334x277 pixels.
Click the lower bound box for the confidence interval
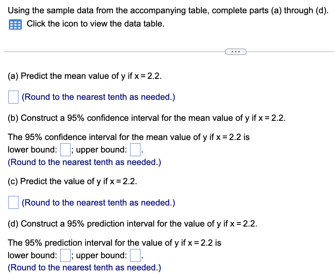(65, 150)
